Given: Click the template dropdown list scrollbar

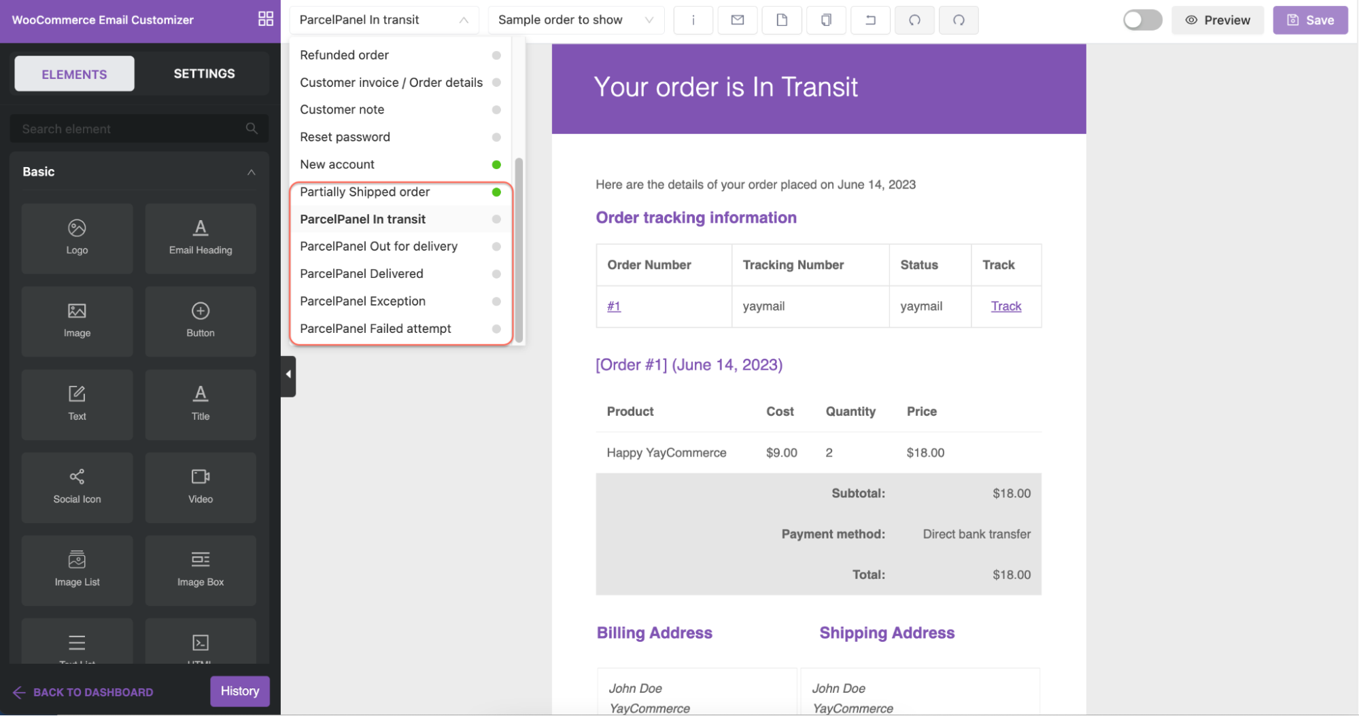Looking at the screenshot, I should coord(519,250).
